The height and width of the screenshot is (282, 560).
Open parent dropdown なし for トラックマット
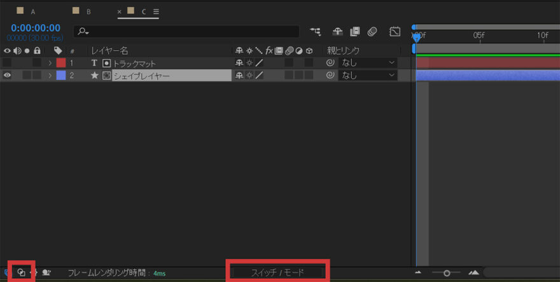tap(368, 63)
